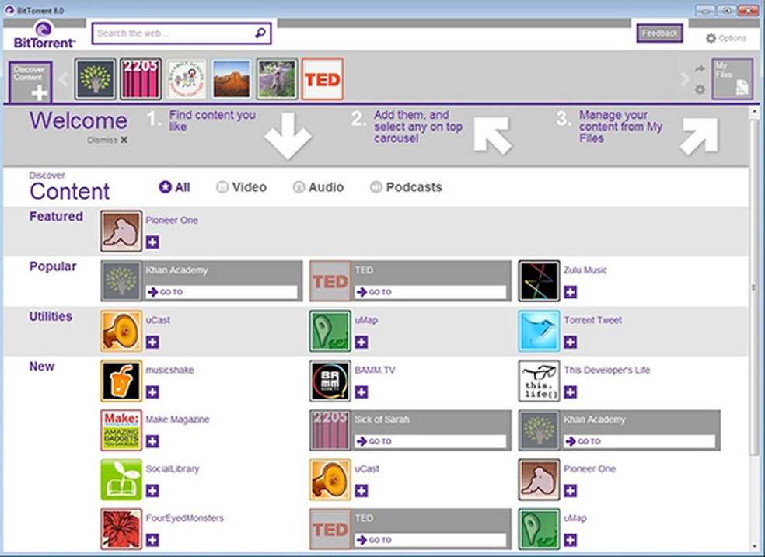This screenshot has height=557, width=765.
Task: Click the Make Magazine title link
Action: click(x=177, y=419)
